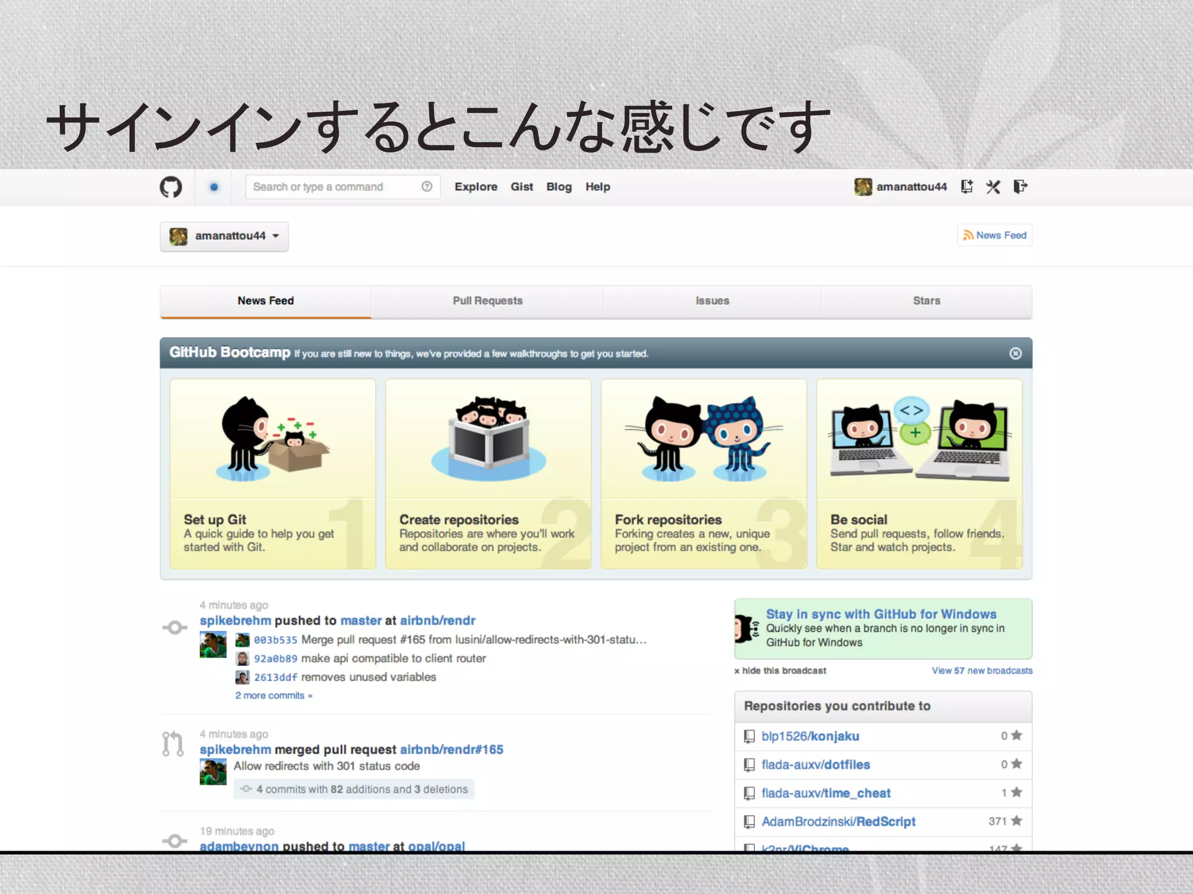
Task: Click avatar next to commit 2613ddf
Action: 242,677
